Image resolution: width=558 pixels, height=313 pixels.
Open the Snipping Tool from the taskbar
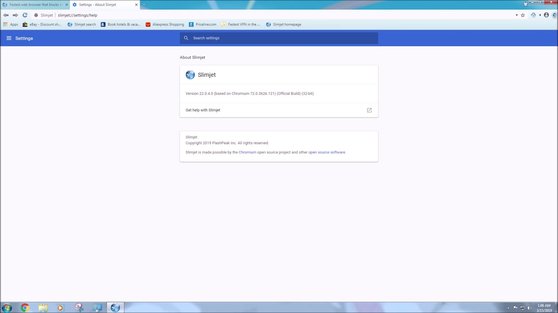(79, 308)
